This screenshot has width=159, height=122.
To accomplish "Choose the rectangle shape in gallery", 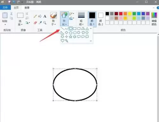I will click(x=75, y=29).
